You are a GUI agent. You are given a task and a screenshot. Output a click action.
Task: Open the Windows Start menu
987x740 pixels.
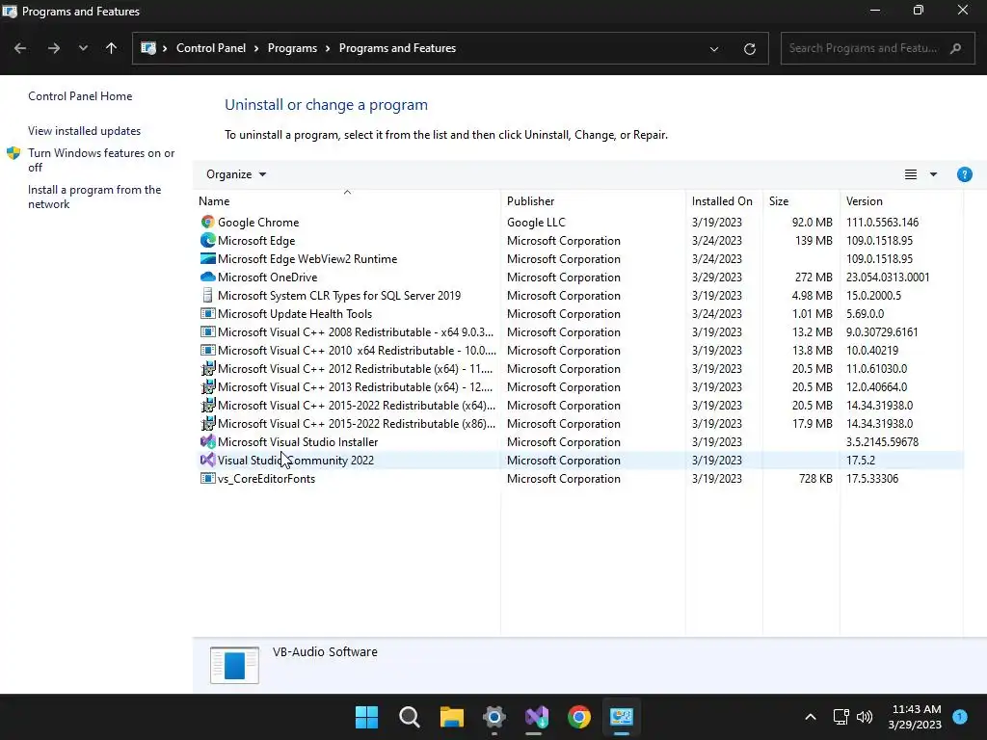click(x=366, y=717)
